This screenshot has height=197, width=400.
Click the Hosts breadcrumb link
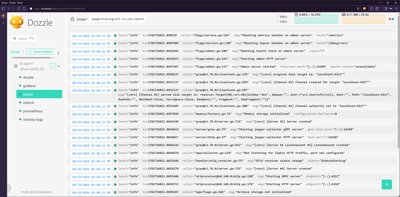pos(15,52)
